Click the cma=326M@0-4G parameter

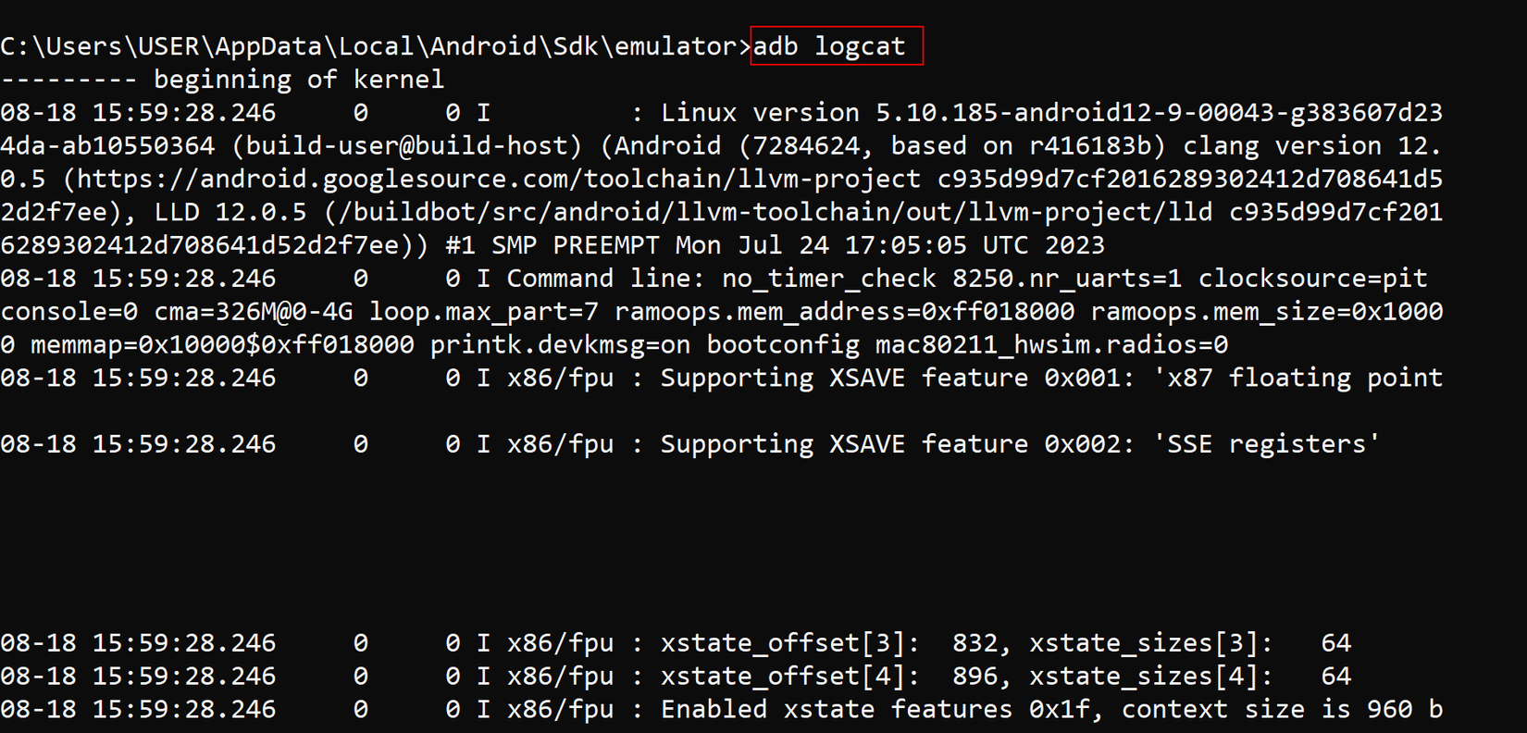253,312
